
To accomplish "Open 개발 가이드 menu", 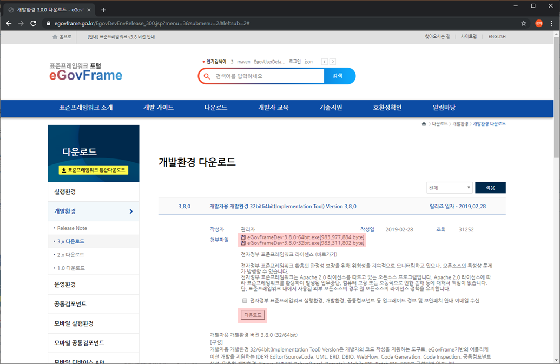I will click(158, 108).
